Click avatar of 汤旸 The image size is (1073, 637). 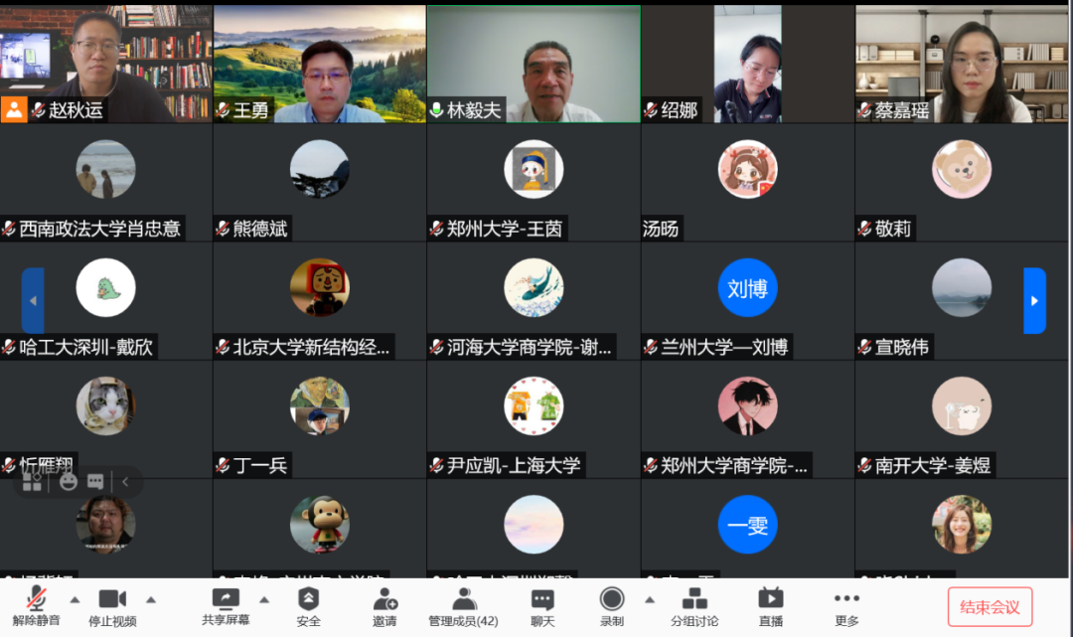pyautogui.click(x=747, y=169)
